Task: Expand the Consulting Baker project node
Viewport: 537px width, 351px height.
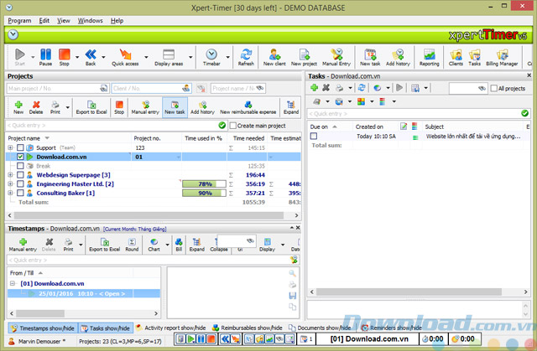Action: click(10, 193)
